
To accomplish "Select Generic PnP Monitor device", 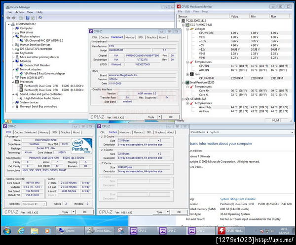I will click(37, 65).
